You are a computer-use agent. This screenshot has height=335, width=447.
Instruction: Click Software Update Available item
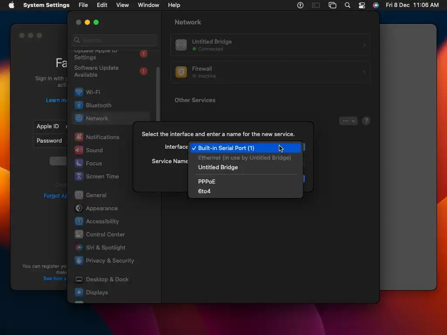110,71
